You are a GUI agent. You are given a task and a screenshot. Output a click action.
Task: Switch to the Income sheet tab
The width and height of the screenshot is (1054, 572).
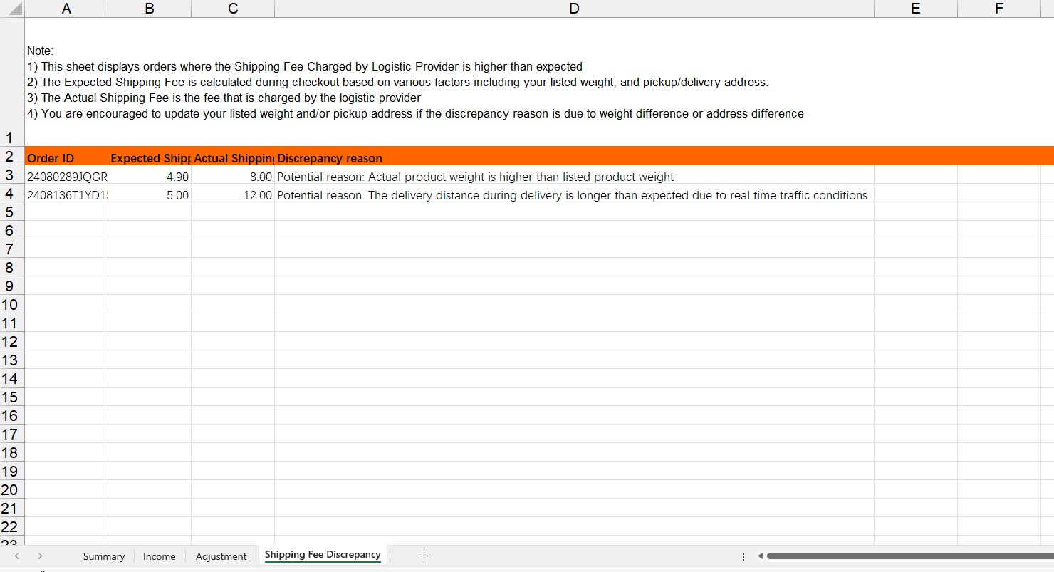(159, 556)
